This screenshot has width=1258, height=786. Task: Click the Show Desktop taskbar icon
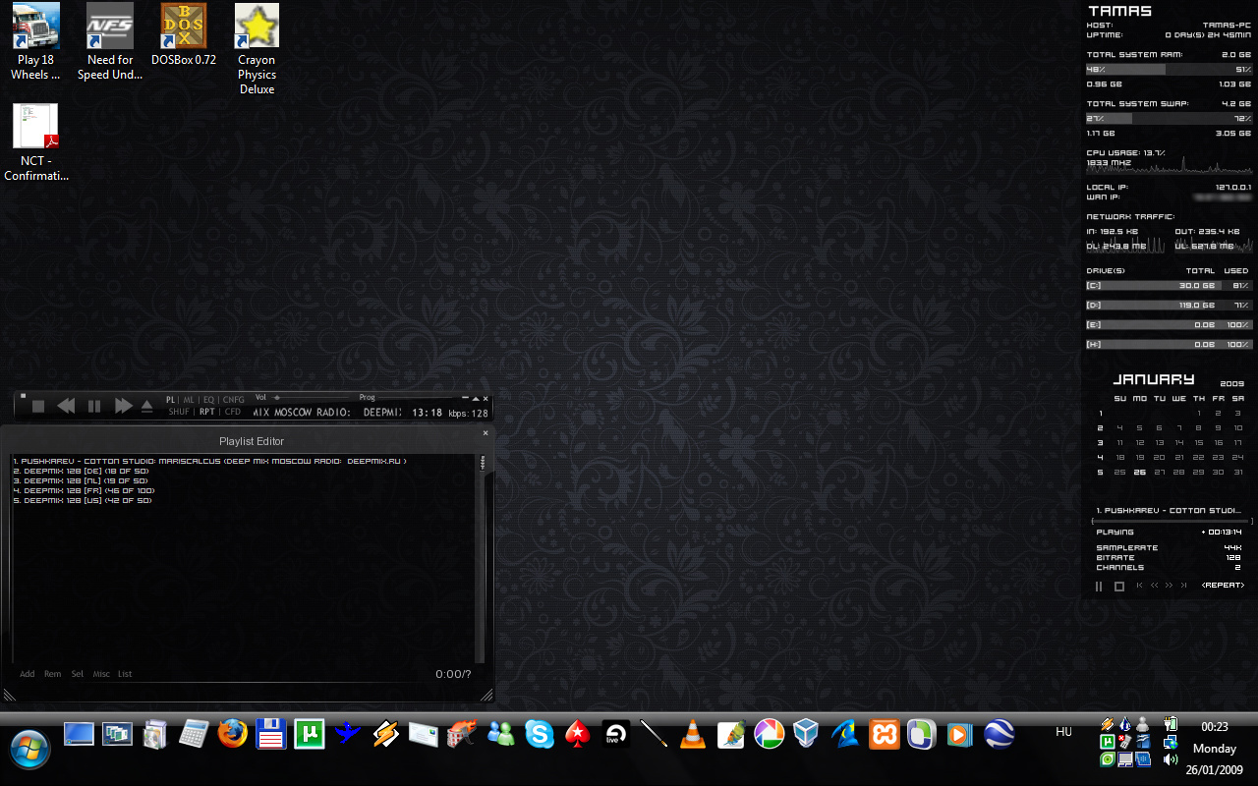[79, 734]
